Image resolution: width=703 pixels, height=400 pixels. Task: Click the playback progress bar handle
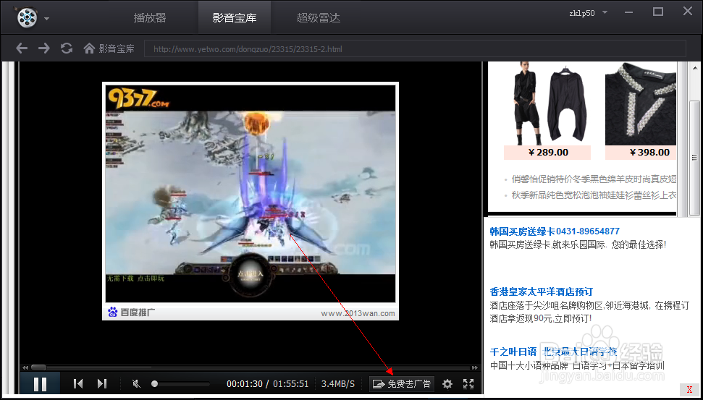point(38,367)
